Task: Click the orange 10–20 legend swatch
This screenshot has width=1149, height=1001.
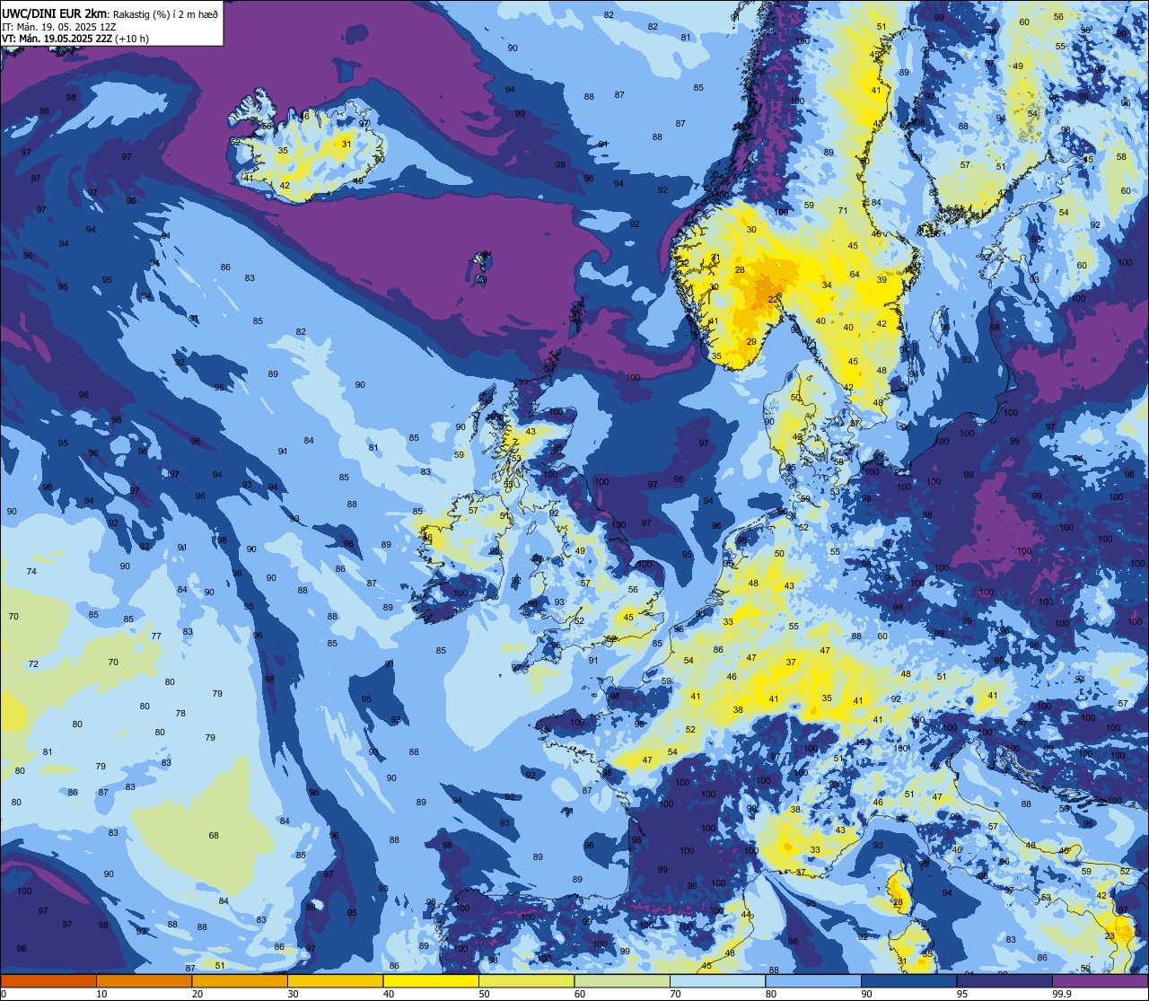Action: pyautogui.click(x=144, y=980)
